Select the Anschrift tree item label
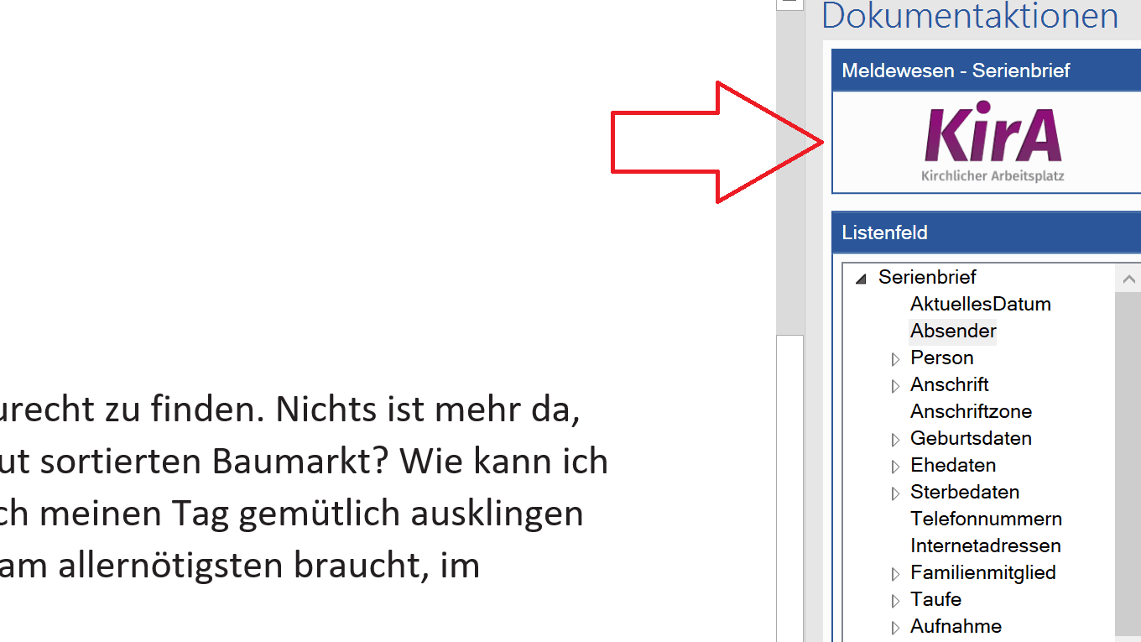This screenshot has height=642, width=1141. point(950,384)
